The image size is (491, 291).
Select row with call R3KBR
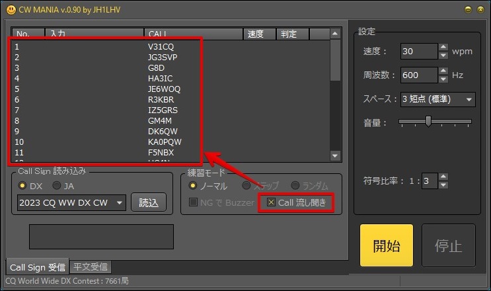[171, 100]
